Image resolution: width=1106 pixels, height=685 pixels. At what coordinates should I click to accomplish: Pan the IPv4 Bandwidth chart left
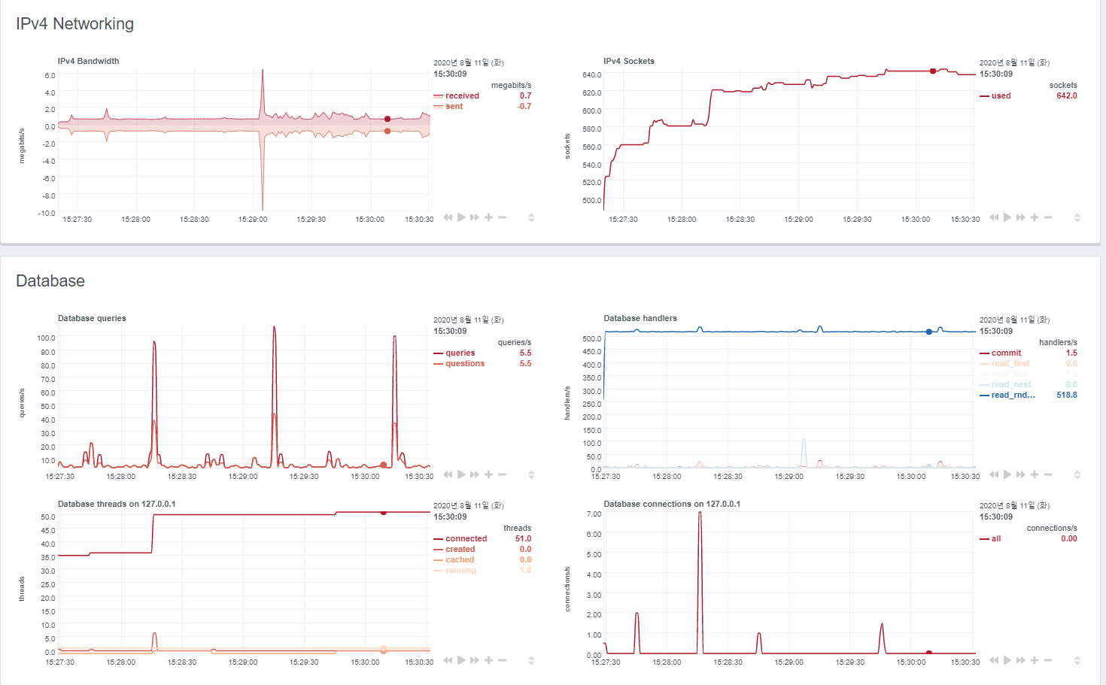point(448,217)
